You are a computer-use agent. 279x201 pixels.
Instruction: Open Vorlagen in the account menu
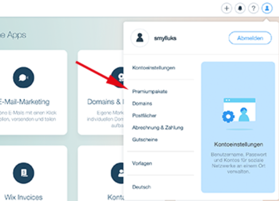[142, 164]
